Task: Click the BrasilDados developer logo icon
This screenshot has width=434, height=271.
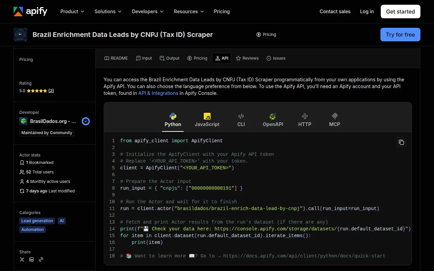Action: (23, 121)
